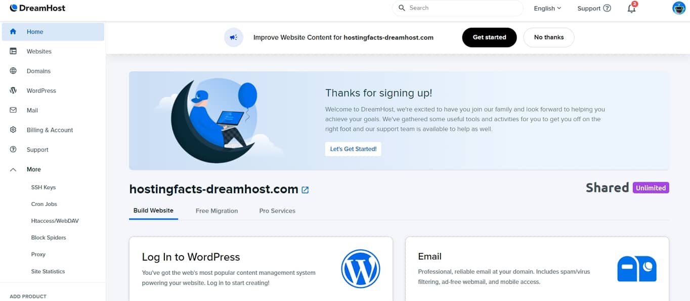Open the English language dropdown
The width and height of the screenshot is (690, 301).
[x=547, y=8]
